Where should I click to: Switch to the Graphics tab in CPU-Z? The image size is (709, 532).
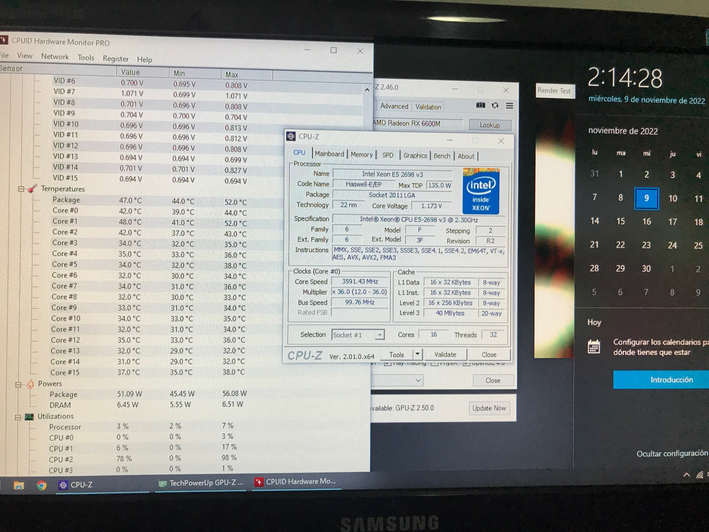[415, 156]
